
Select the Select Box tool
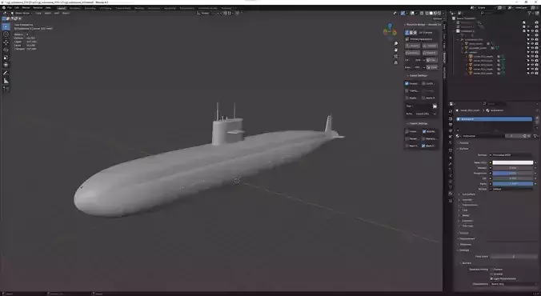click(6, 26)
